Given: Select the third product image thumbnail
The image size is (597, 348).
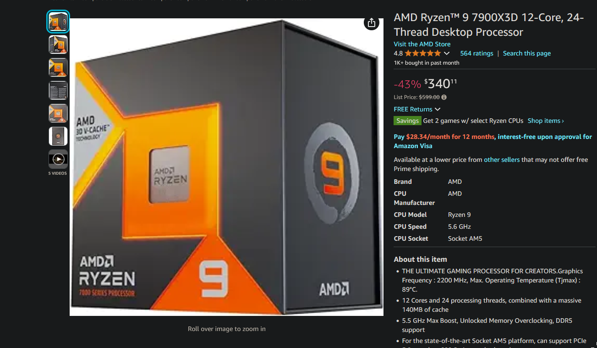Looking at the screenshot, I should click(x=58, y=67).
